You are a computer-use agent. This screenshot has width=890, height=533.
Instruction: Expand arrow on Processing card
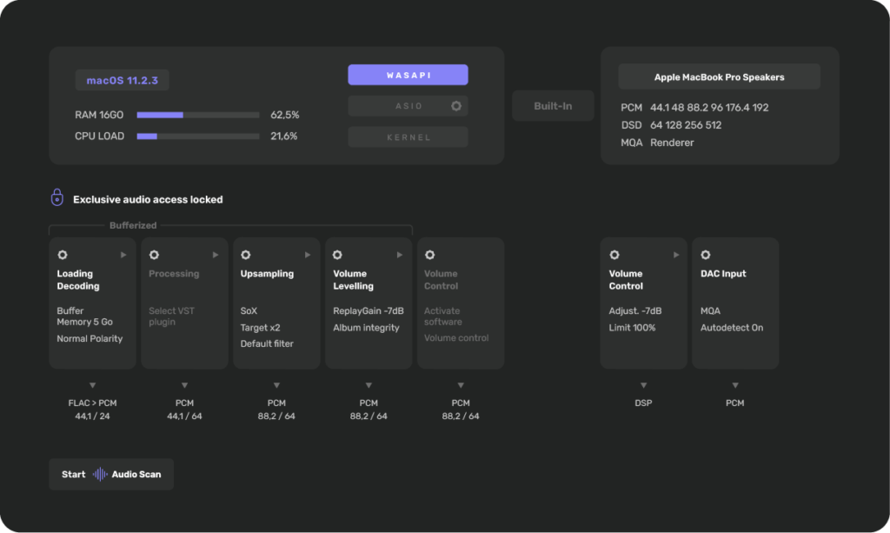click(216, 255)
